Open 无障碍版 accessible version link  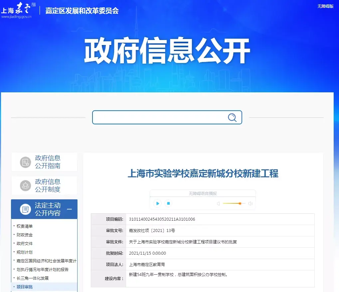tap(325, 6)
